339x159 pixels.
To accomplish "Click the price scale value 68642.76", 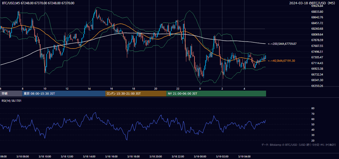I will coord(317,17).
